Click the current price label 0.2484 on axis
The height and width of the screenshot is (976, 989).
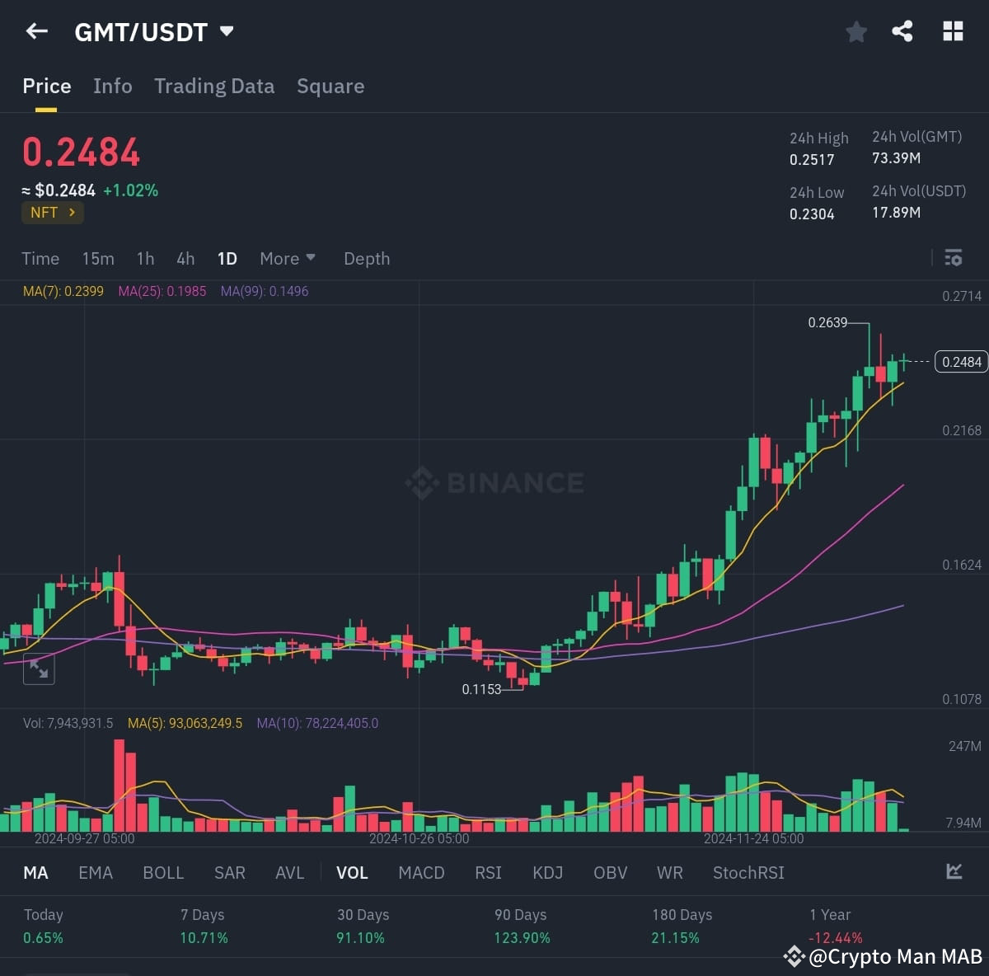pos(960,362)
